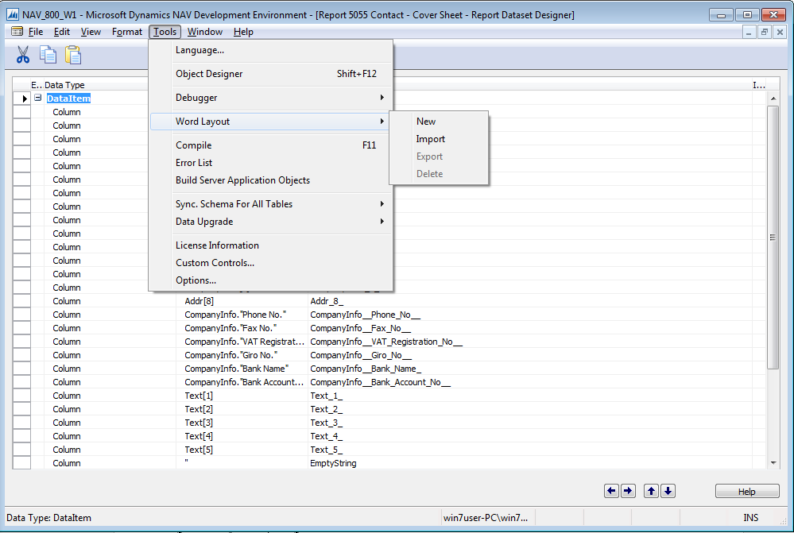Click the Help button

coord(746,492)
